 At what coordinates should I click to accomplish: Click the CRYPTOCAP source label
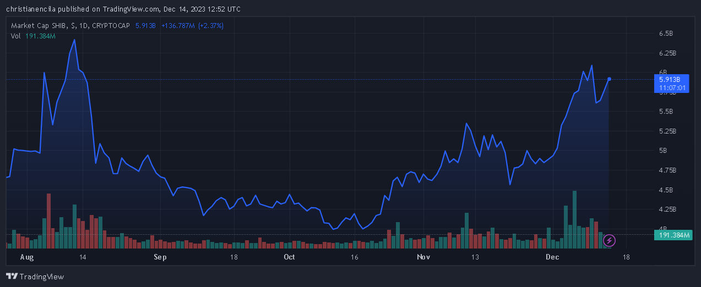tap(111, 26)
